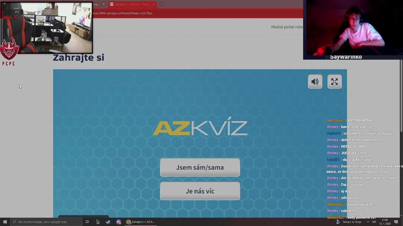
Task: Open the game in fullscreen mode
Action: pyautogui.click(x=334, y=82)
